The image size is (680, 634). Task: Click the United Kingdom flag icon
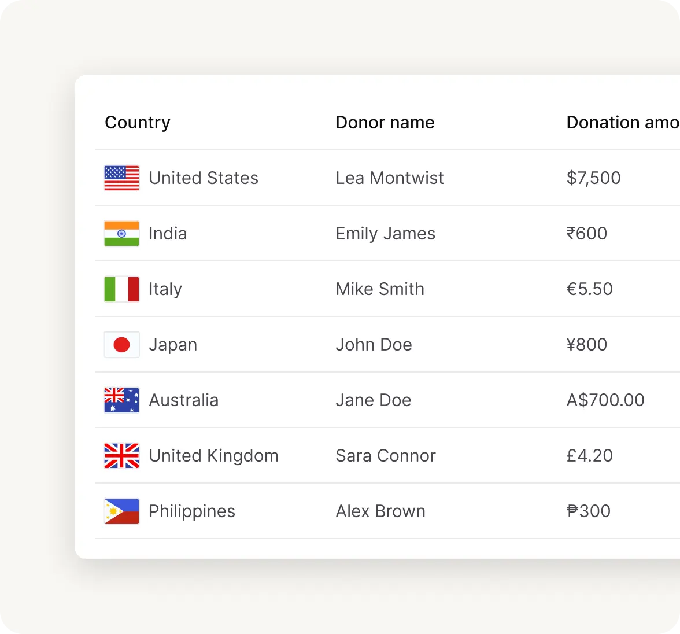(x=121, y=456)
